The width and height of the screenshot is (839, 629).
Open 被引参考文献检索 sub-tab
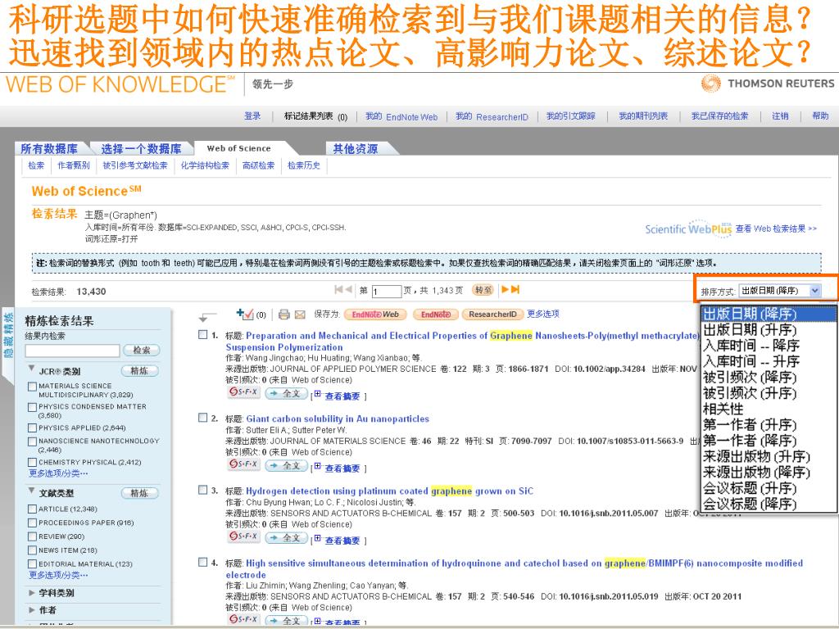(x=135, y=165)
